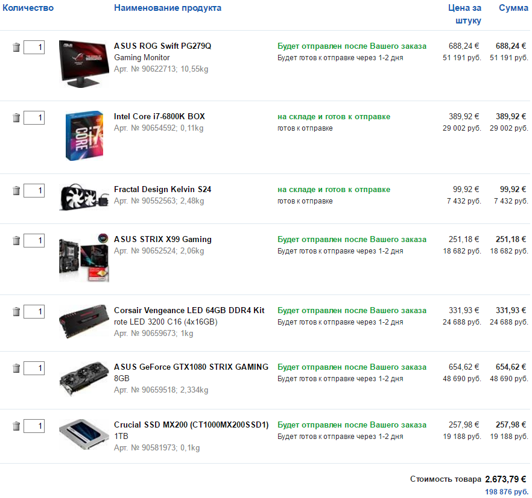
Task: Open Intel Core i7-6800K BOX product page
Action: point(159,116)
